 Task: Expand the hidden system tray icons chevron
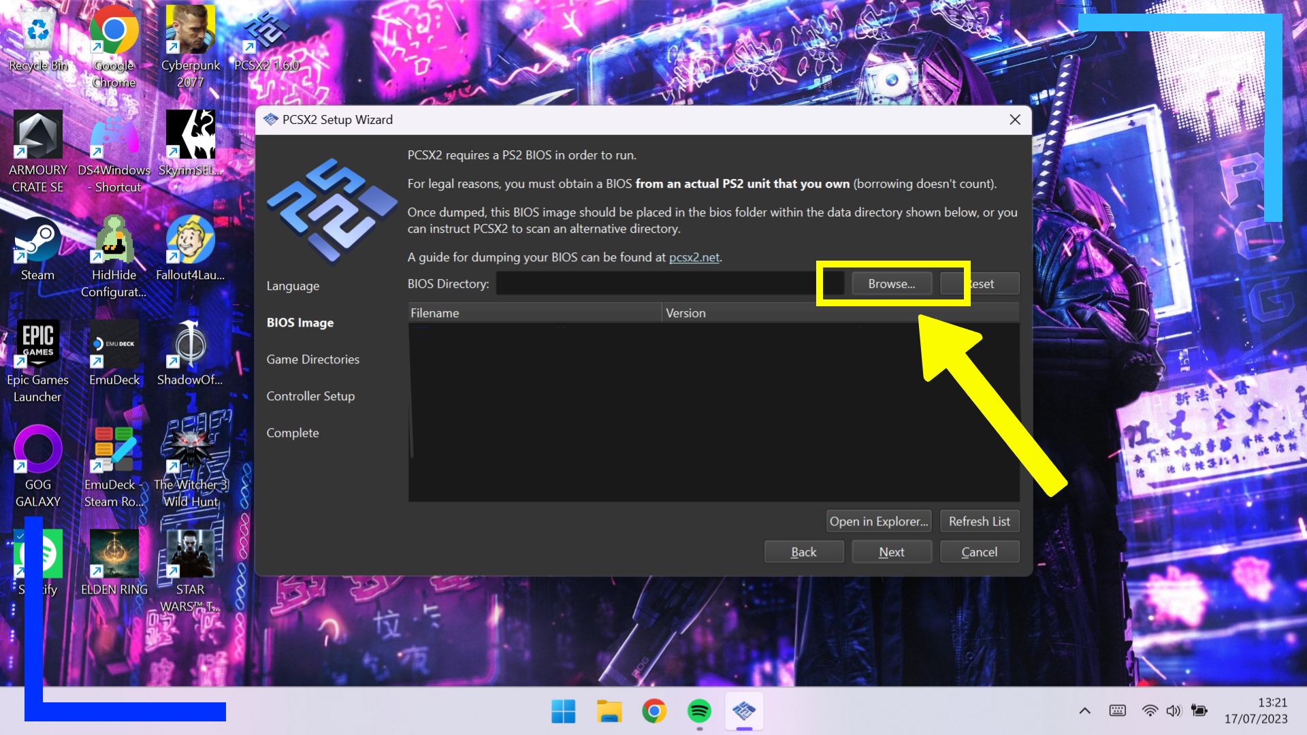[x=1085, y=711]
